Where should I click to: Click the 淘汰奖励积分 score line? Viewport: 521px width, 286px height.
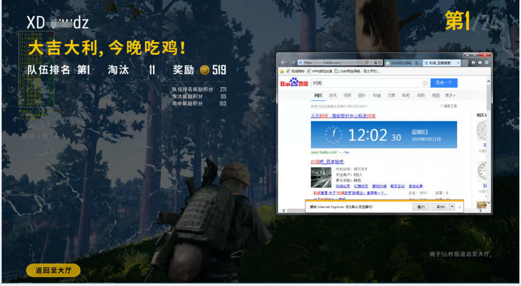[x=199, y=96]
